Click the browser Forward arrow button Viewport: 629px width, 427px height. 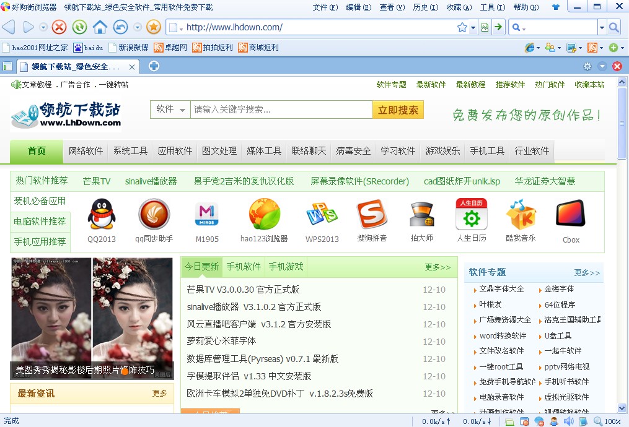28,27
